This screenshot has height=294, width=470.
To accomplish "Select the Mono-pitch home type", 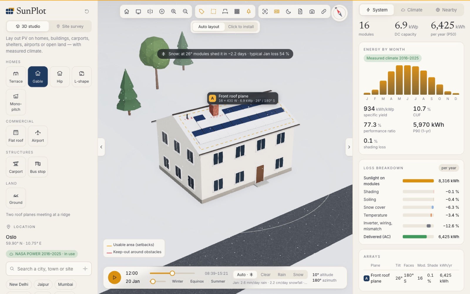I will tap(16, 102).
